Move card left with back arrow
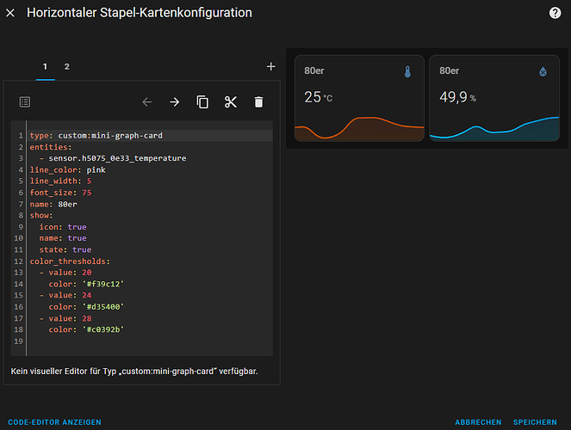 [146, 101]
